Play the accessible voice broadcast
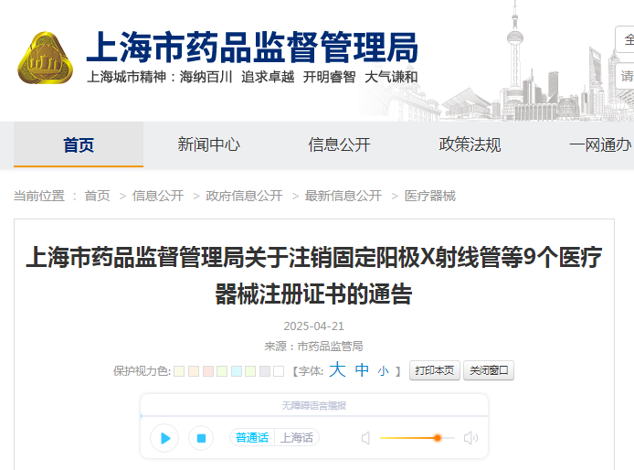 pyautogui.click(x=164, y=438)
